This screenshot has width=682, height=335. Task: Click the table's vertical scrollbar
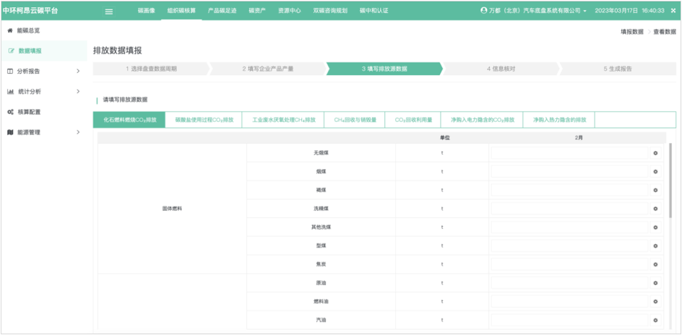click(670, 180)
